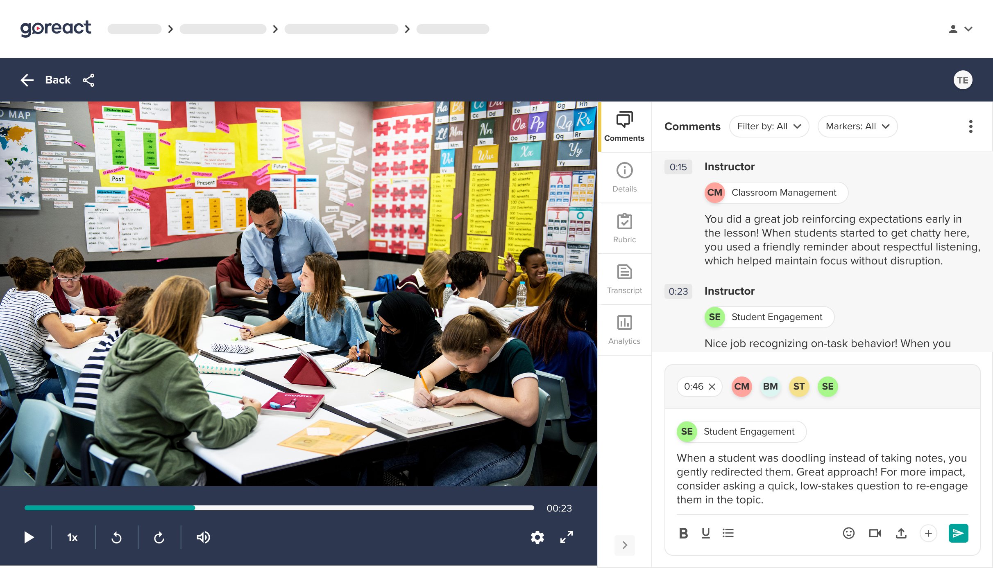
Task: Upload an attachment to the comment
Action: click(901, 533)
